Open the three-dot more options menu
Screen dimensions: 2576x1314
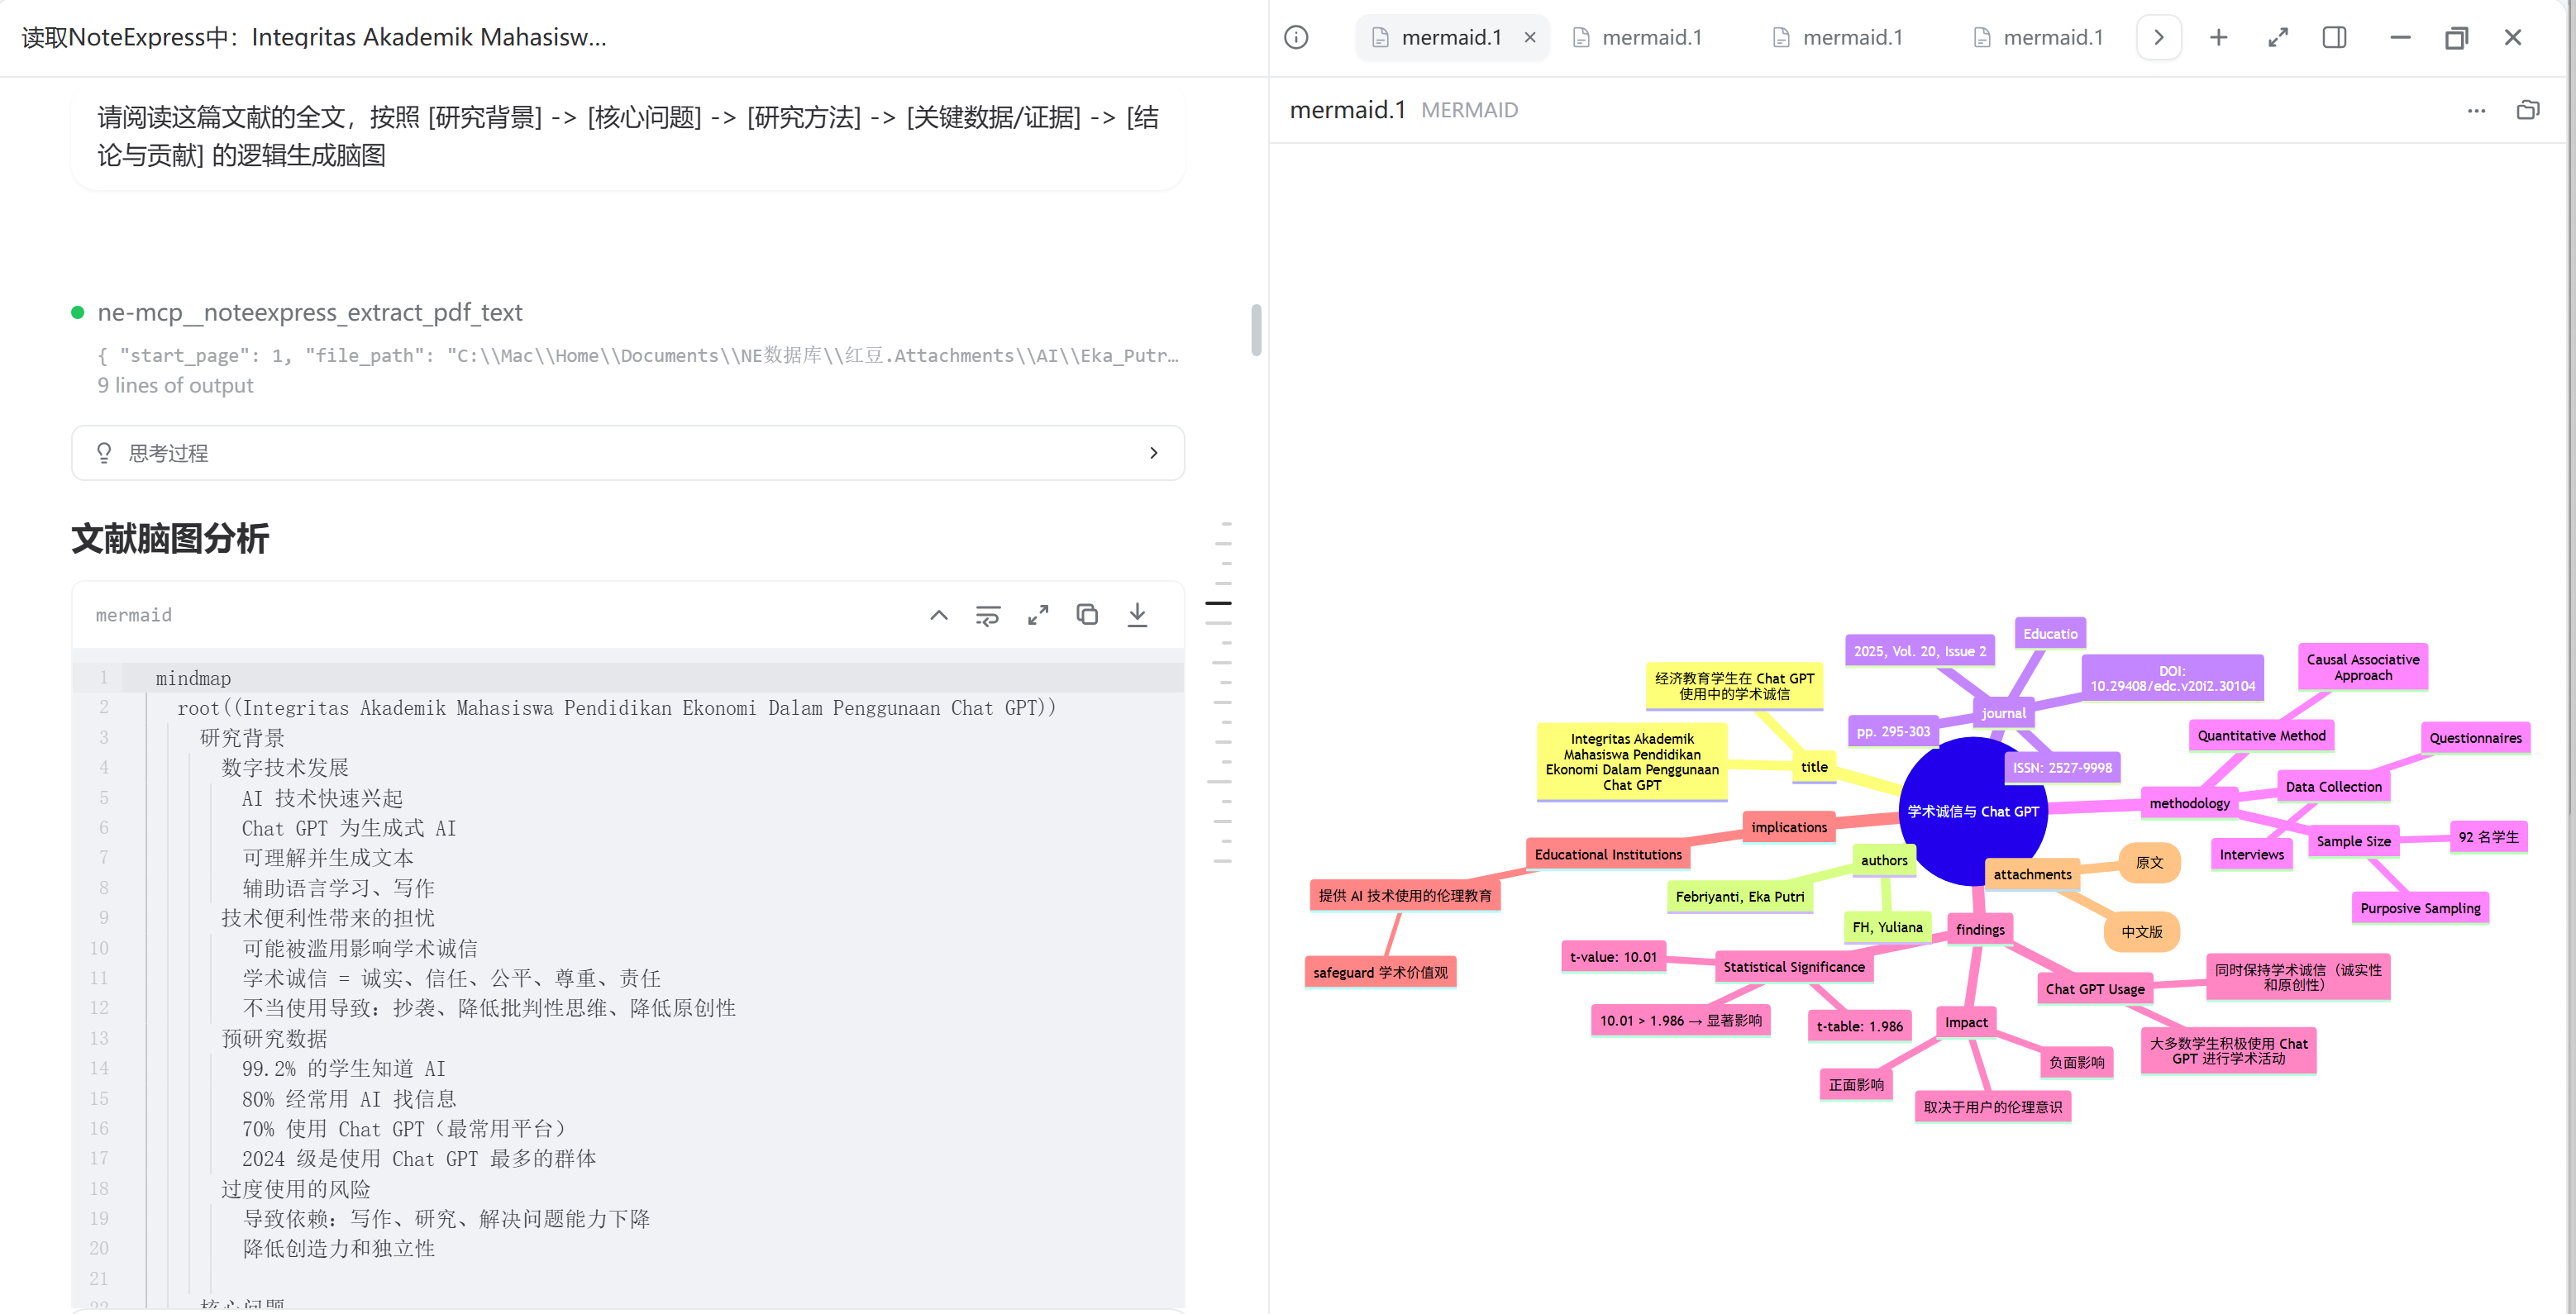(x=2476, y=111)
